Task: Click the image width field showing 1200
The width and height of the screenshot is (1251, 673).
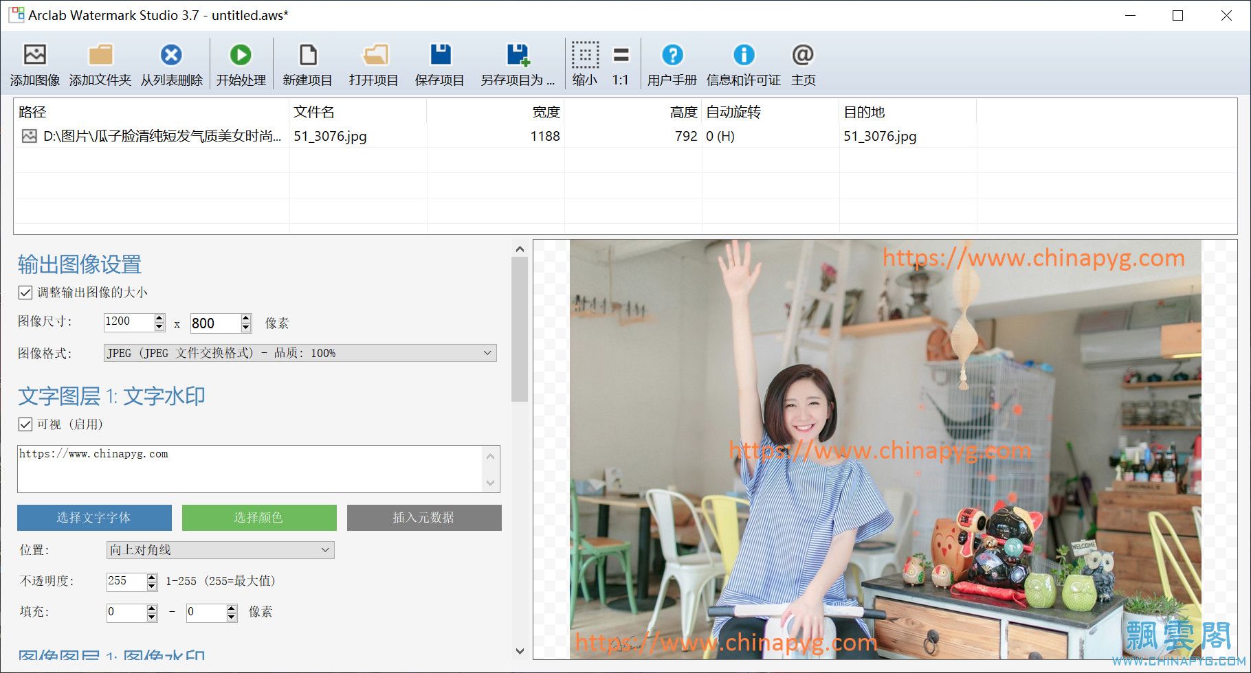Action: [129, 322]
